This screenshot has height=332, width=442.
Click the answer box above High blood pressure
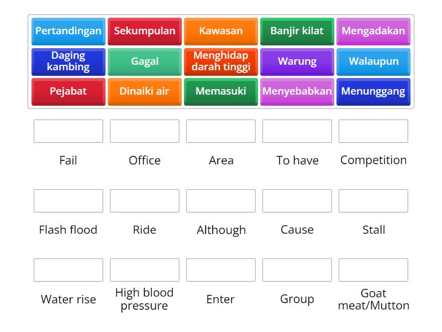pos(144,270)
